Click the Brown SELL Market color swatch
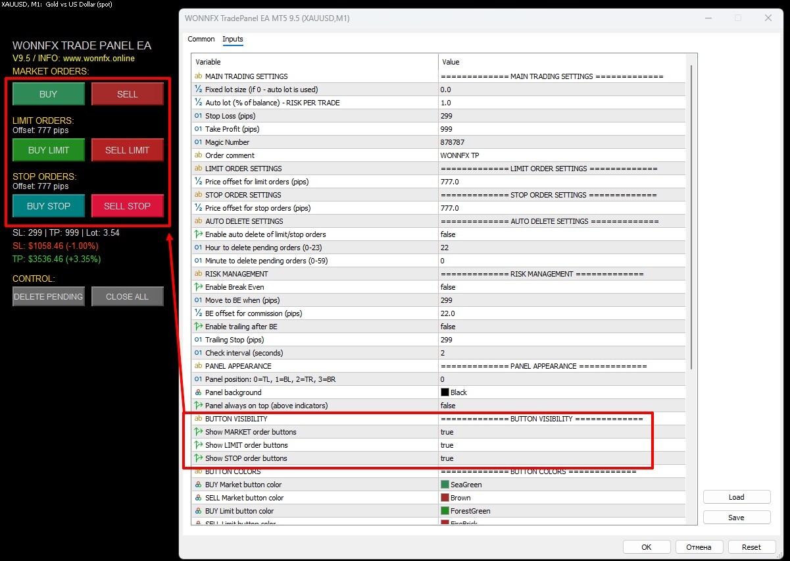 [x=445, y=498]
